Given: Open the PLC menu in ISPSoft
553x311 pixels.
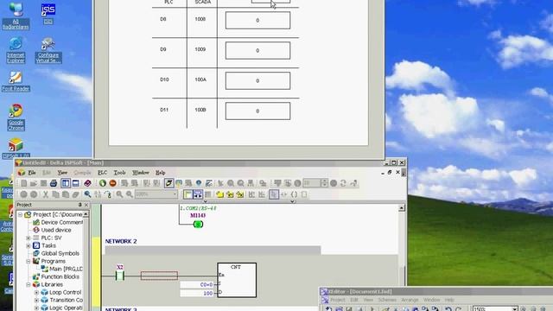Looking at the screenshot, I should pyautogui.click(x=102, y=173).
